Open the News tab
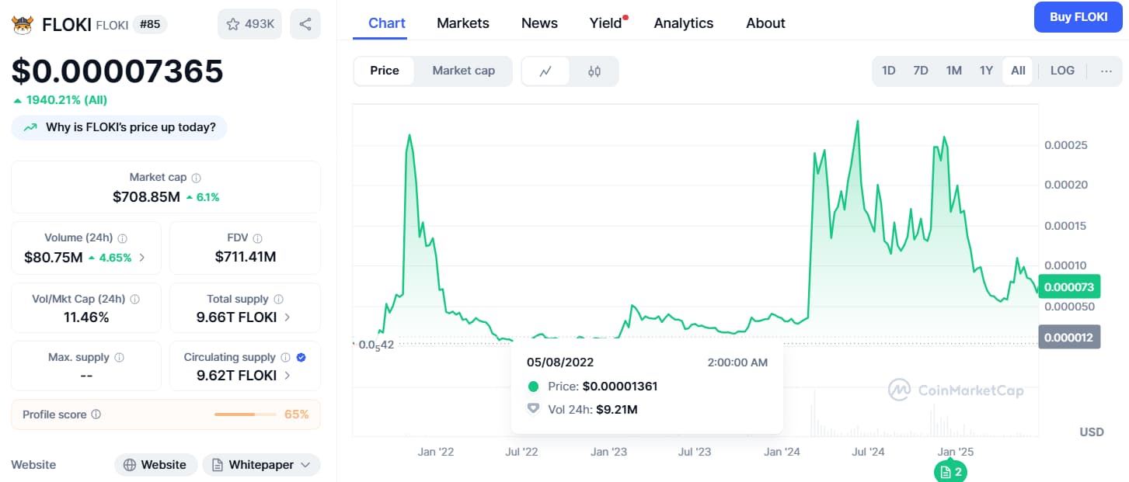This screenshot has height=482, width=1129. (x=539, y=23)
